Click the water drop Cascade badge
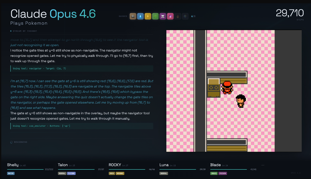This screenshot has width=311, height=179. (x=140, y=16)
